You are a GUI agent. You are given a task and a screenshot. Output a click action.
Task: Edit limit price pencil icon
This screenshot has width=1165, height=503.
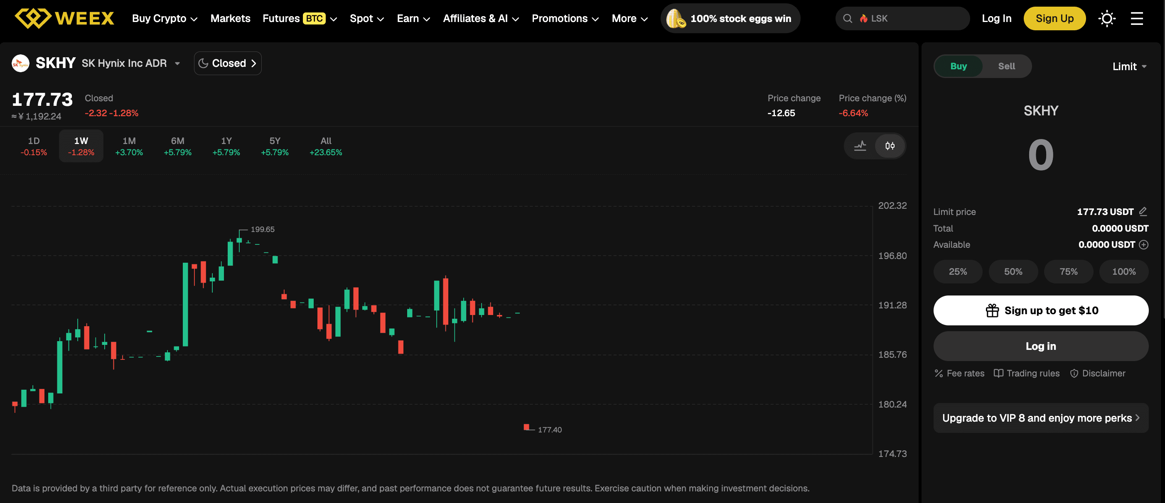[x=1143, y=211]
